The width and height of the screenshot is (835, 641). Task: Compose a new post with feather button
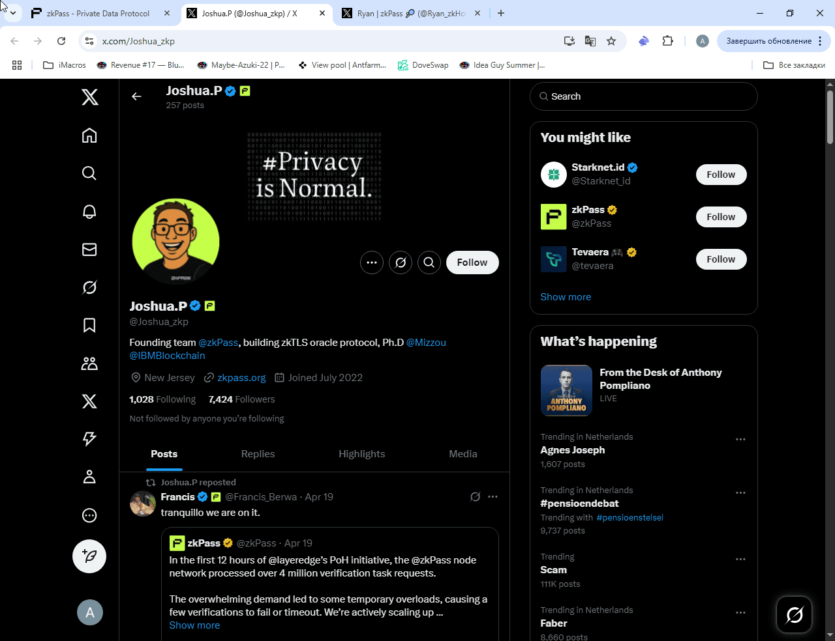point(89,556)
